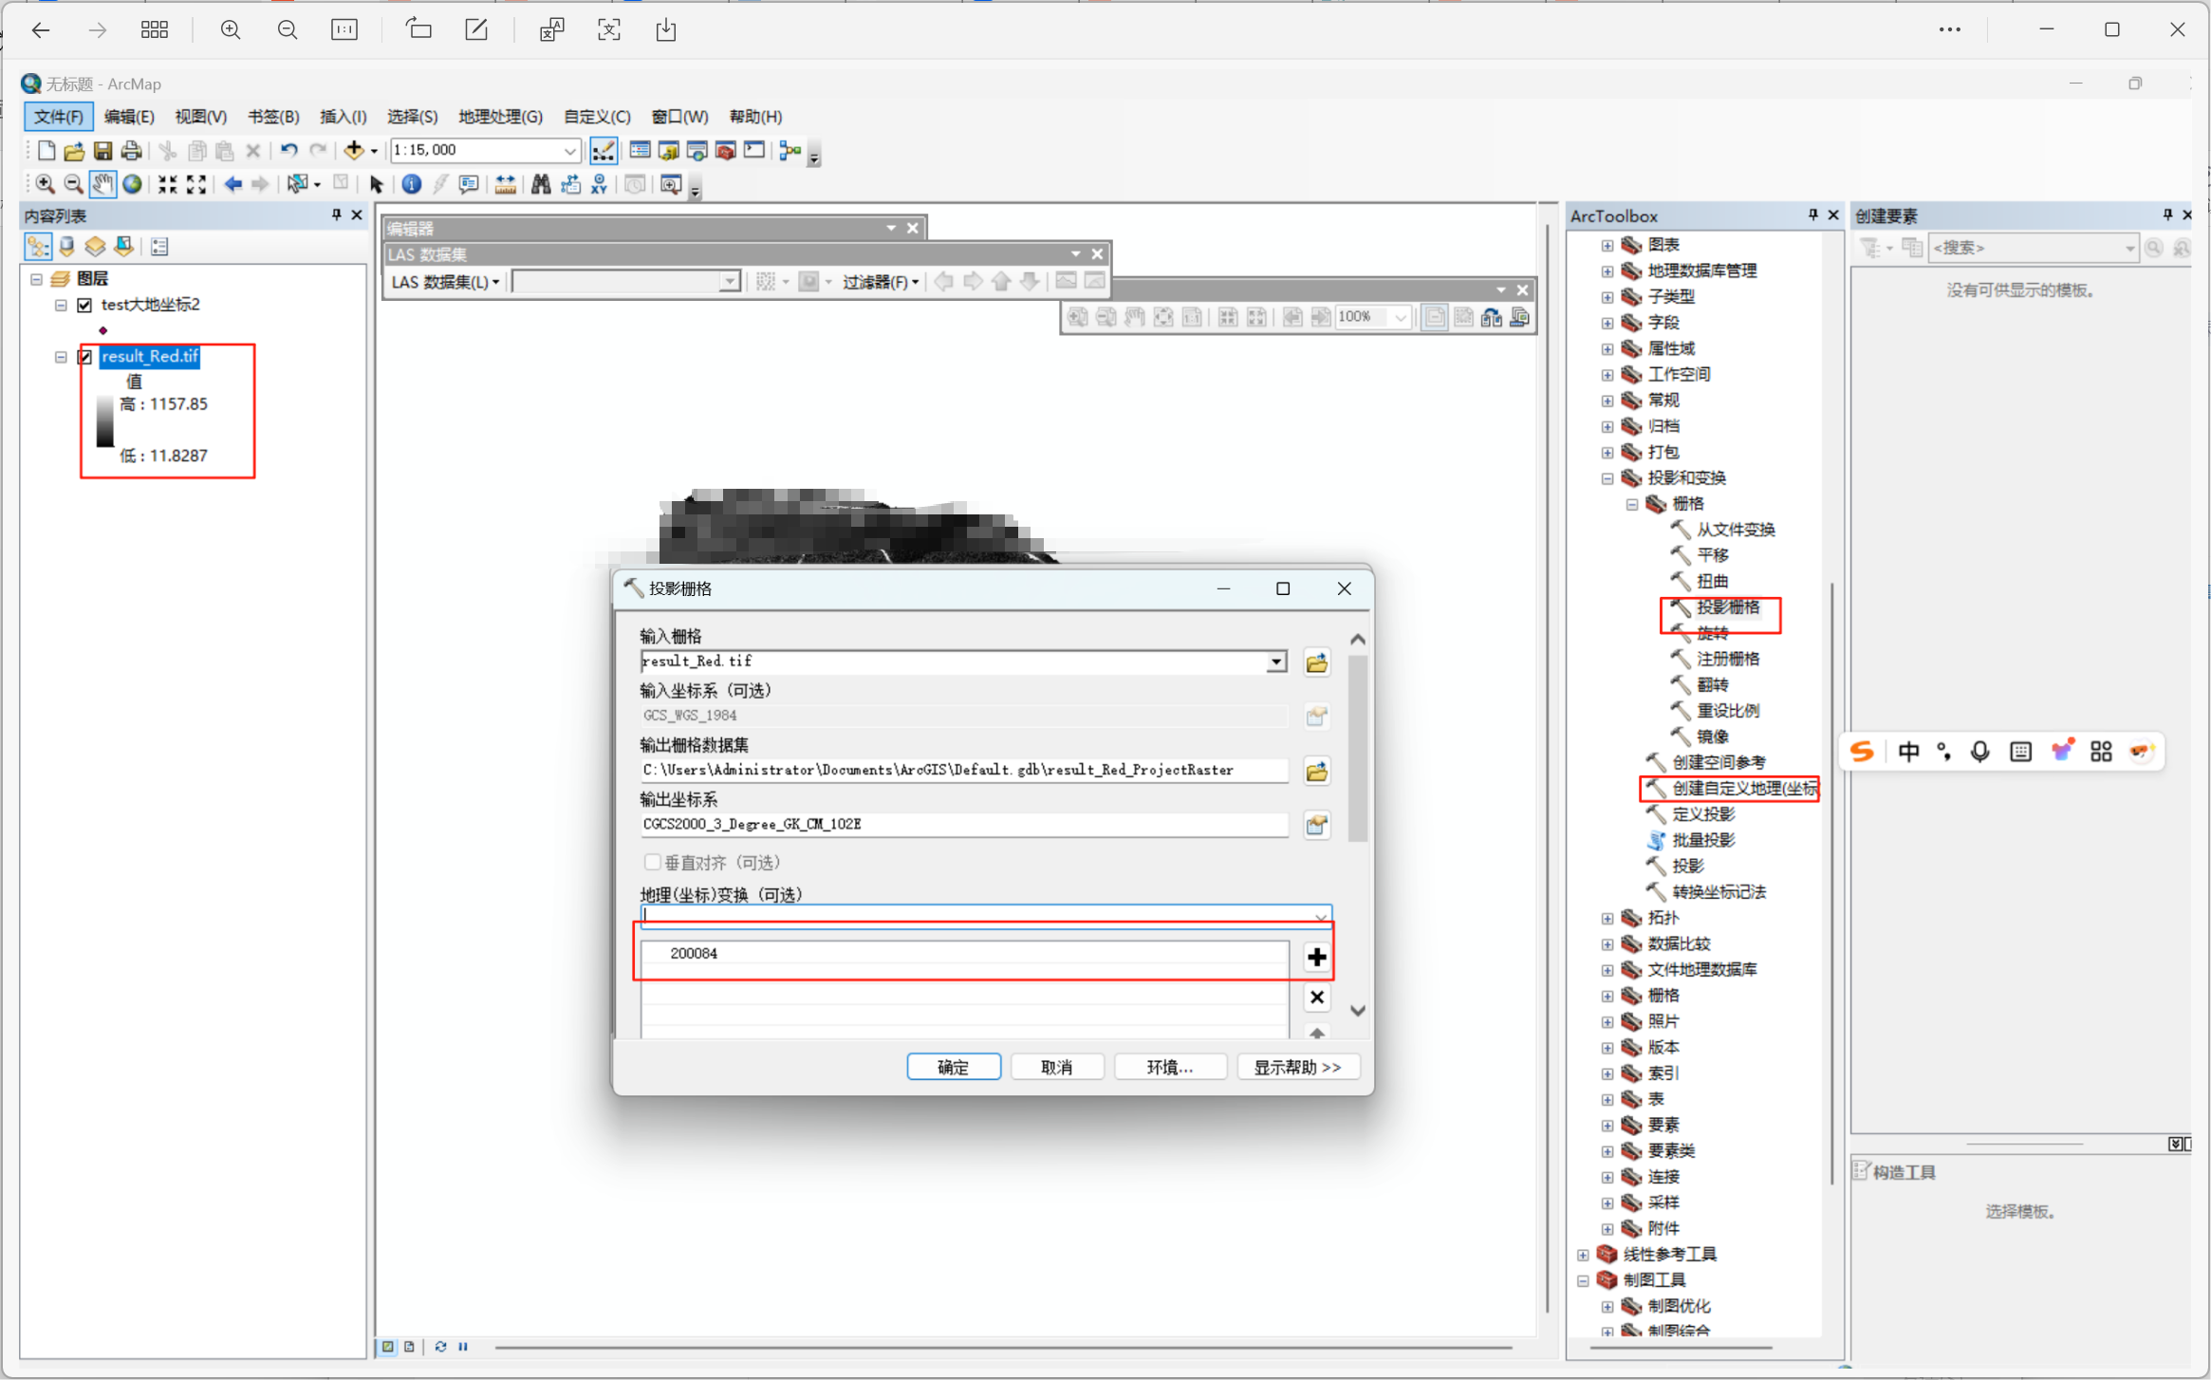Click the Full Extent globe icon
This screenshot has width=2211, height=1380.
(x=133, y=184)
